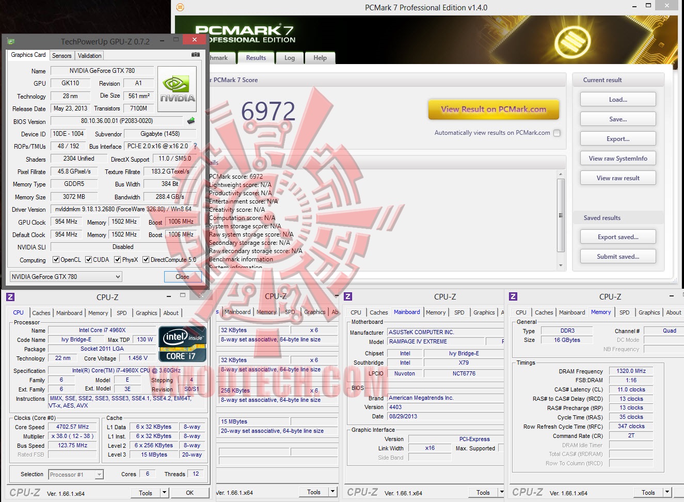The width and height of the screenshot is (684, 502).
Task: Expand Tools arrow in CPU-Z Memory window
Action: pos(667,493)
